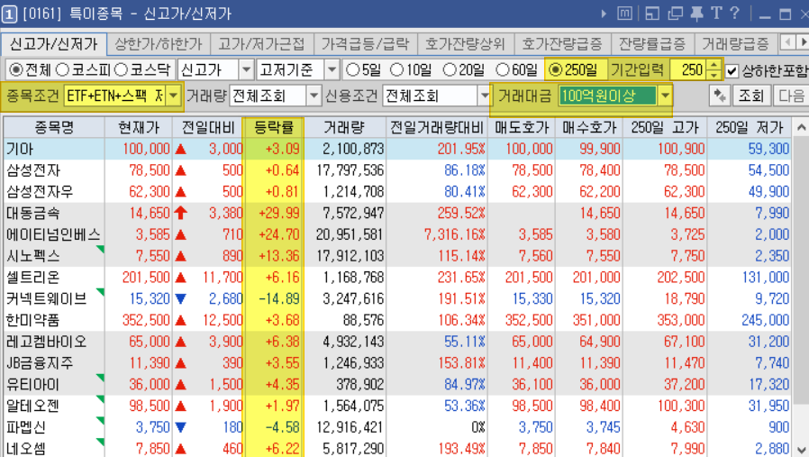Click the table scrollbar up arrow

801,127
